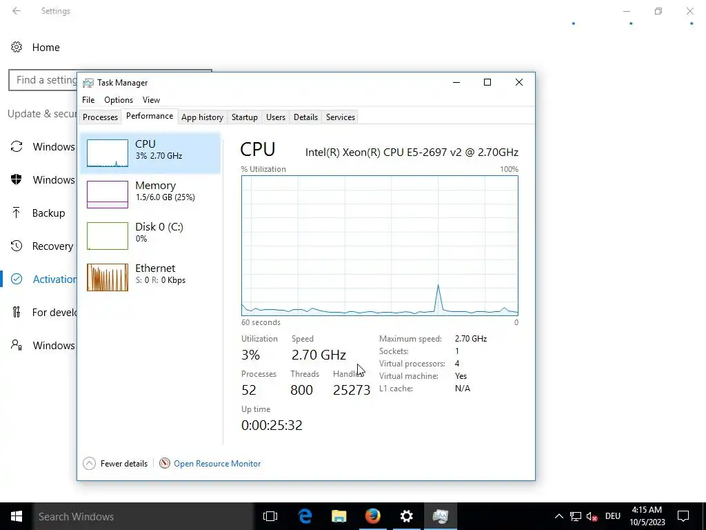Close the Task Manager window
706x530 pixels.
point(518,82)
